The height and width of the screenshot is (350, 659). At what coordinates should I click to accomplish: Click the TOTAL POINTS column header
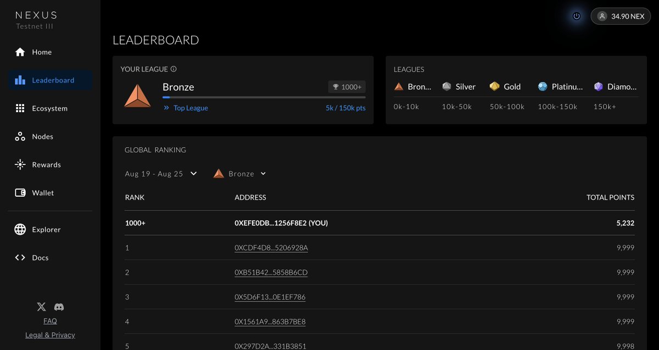click(610, 197)
